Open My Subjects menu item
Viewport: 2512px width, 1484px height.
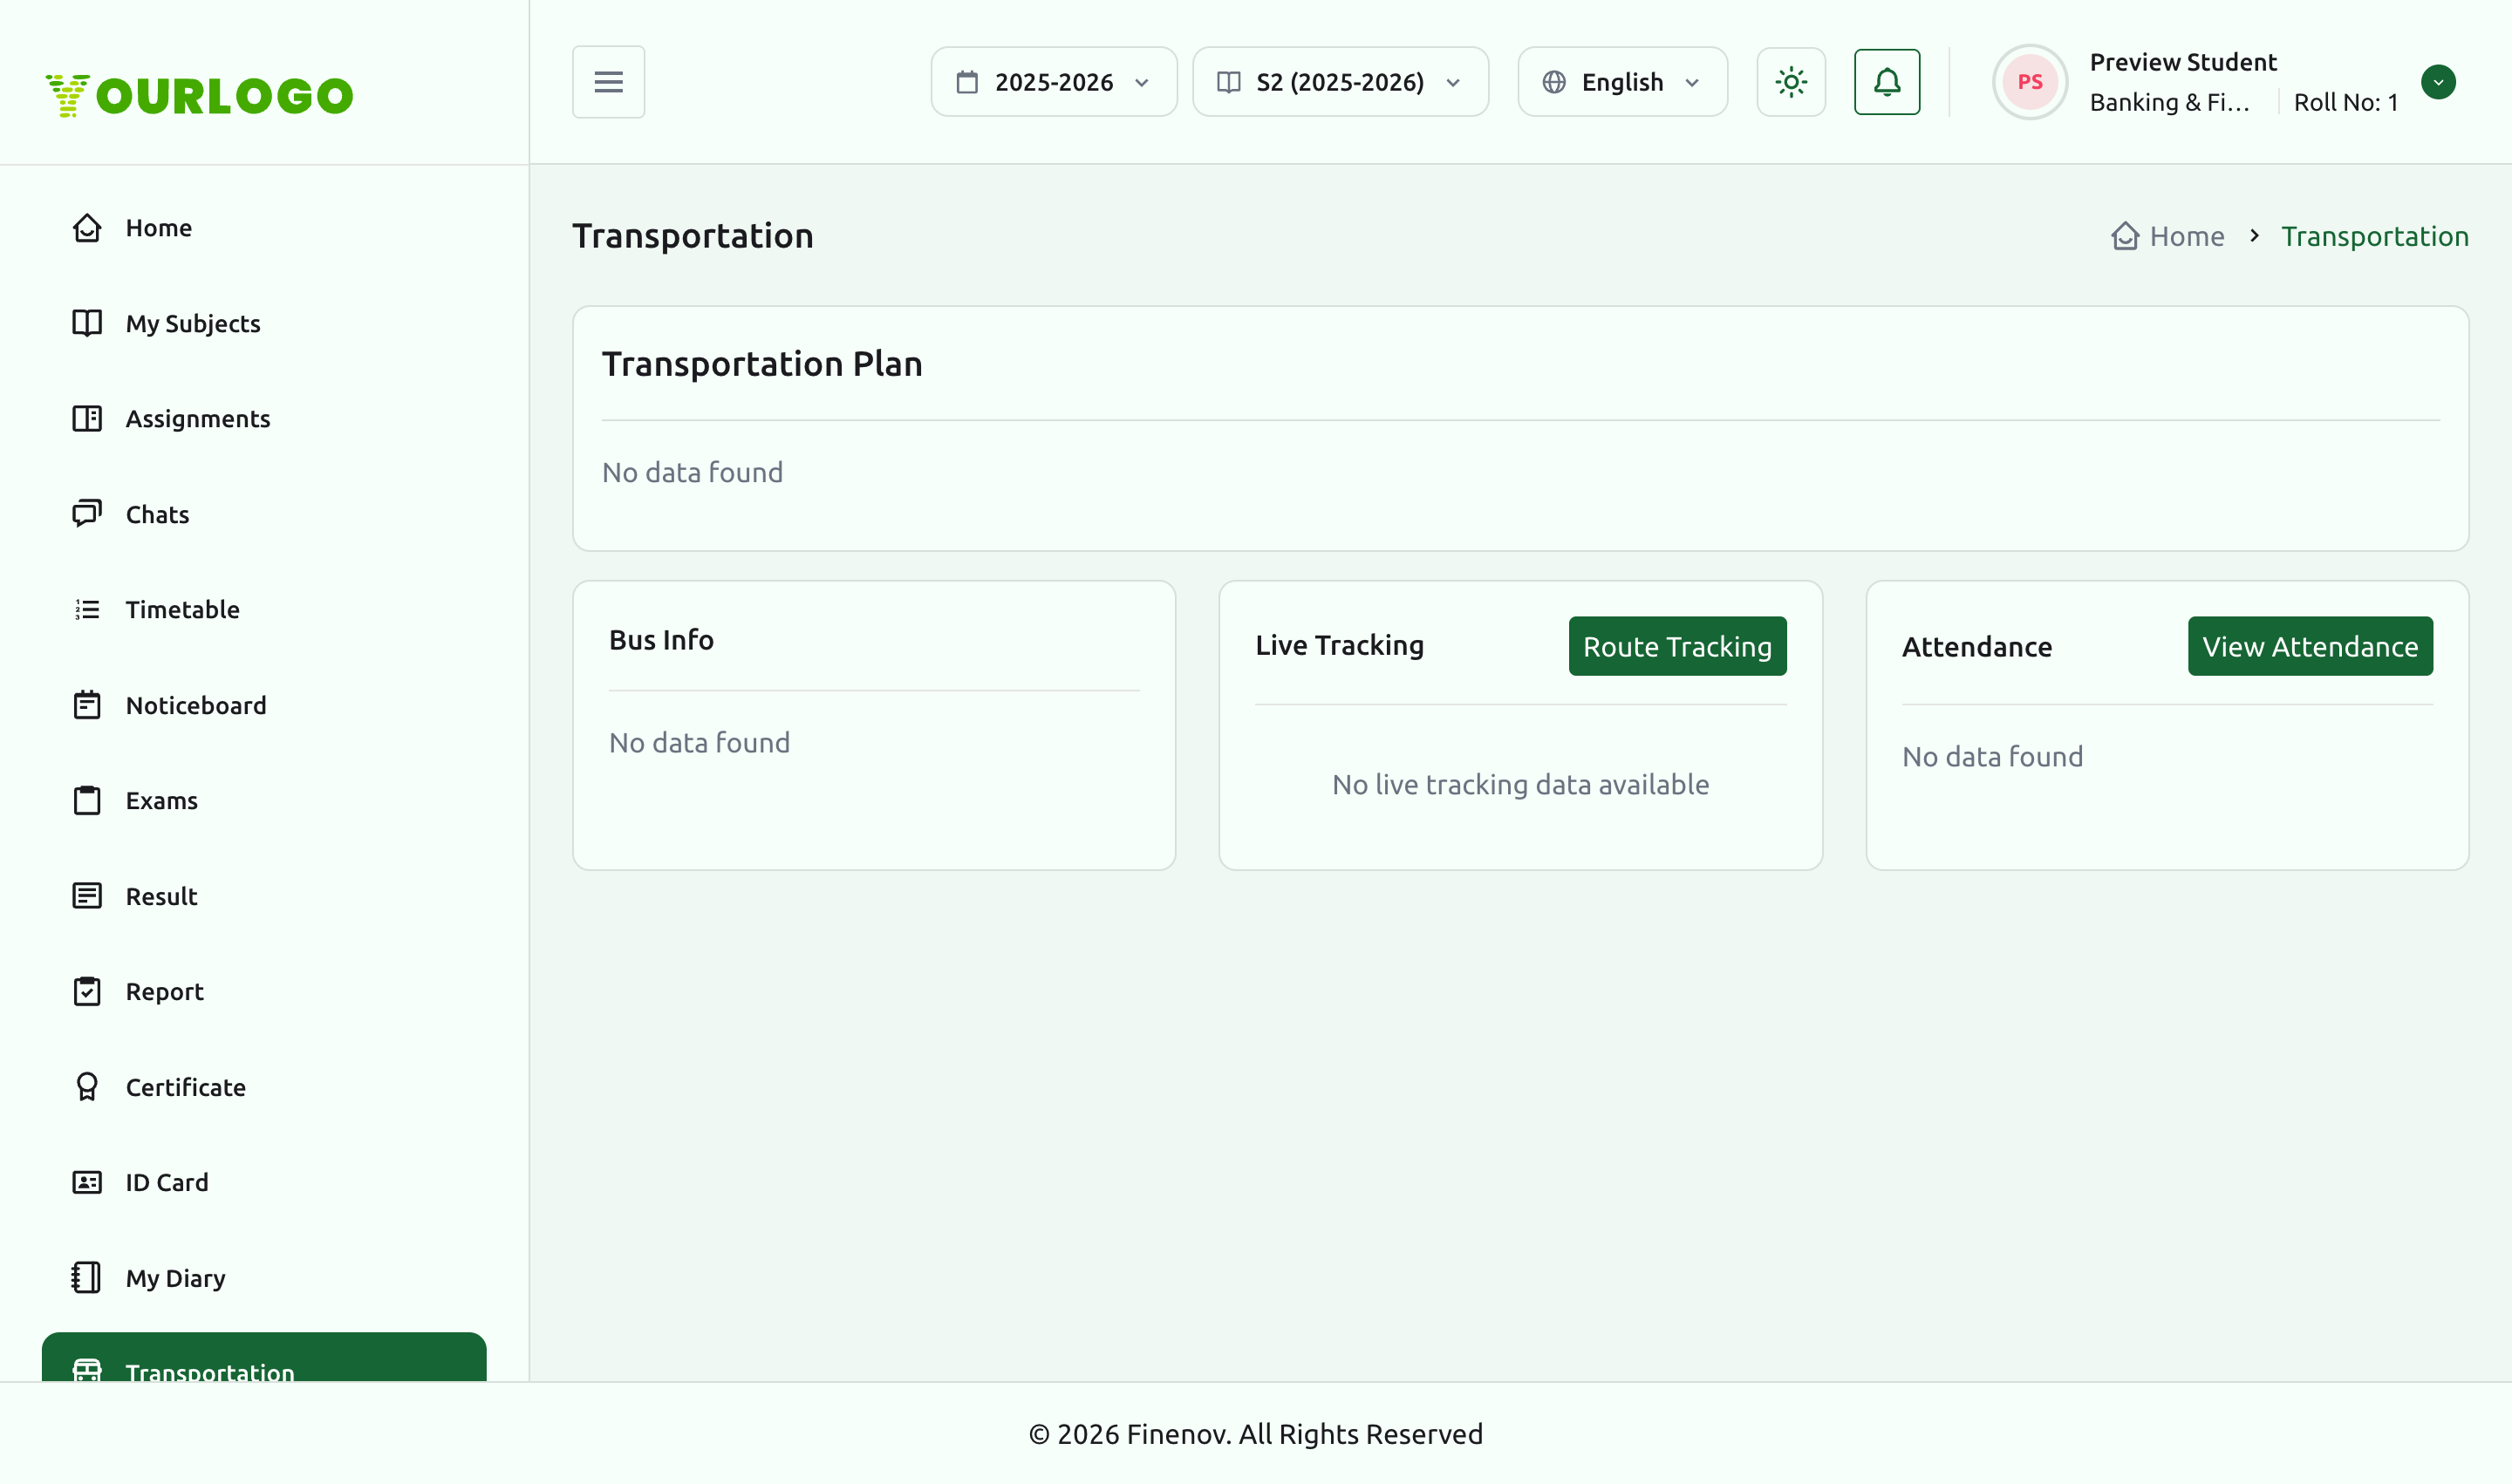[x=264, y=323]
